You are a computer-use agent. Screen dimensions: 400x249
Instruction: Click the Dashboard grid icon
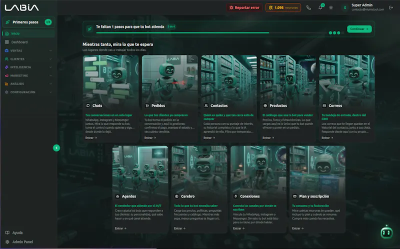[x=7, y=42]
